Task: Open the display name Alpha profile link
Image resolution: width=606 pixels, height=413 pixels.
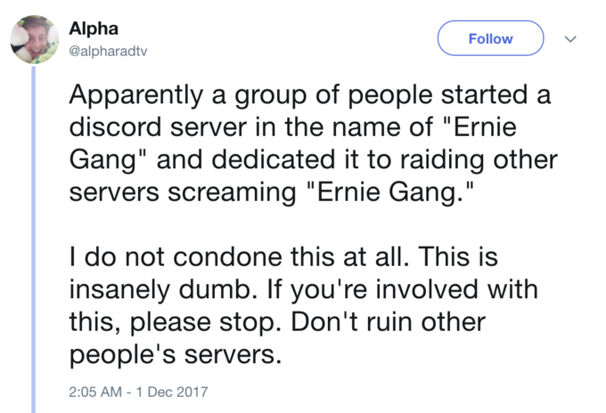Action: coord(94,28)
